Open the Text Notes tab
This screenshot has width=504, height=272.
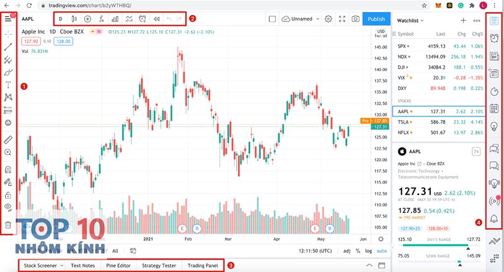coord(83,266)
